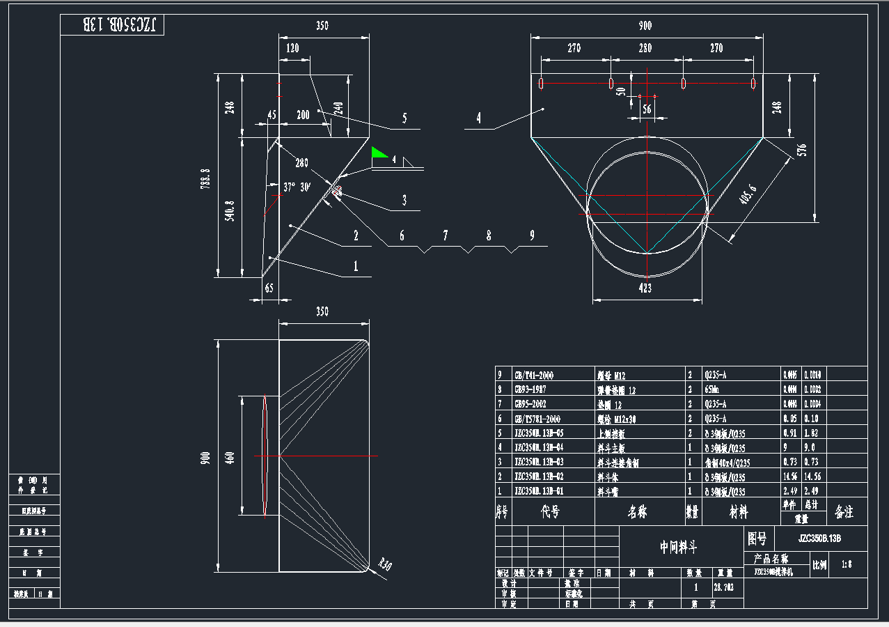Click the 37° 30' angle dimension
The image size is (889, 627).
[x=297, y=187]
